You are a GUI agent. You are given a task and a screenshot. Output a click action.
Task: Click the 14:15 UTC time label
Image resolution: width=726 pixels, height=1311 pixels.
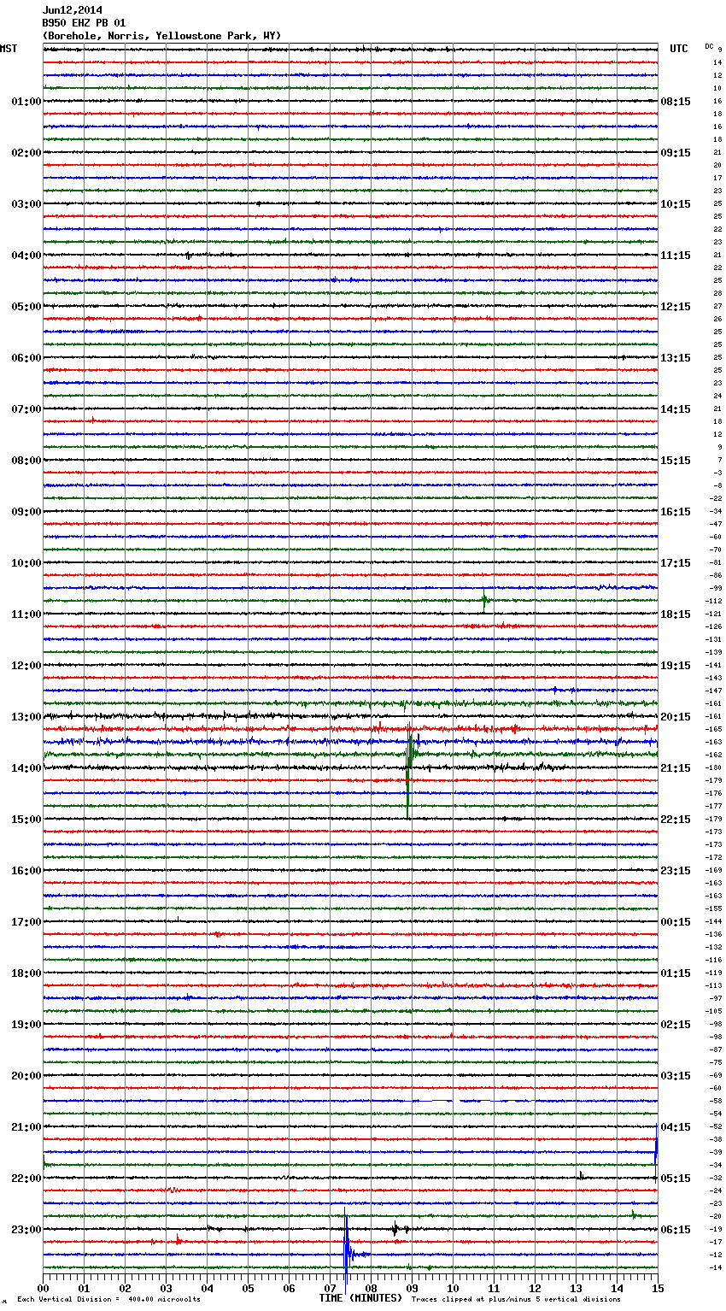click(676, 409)
